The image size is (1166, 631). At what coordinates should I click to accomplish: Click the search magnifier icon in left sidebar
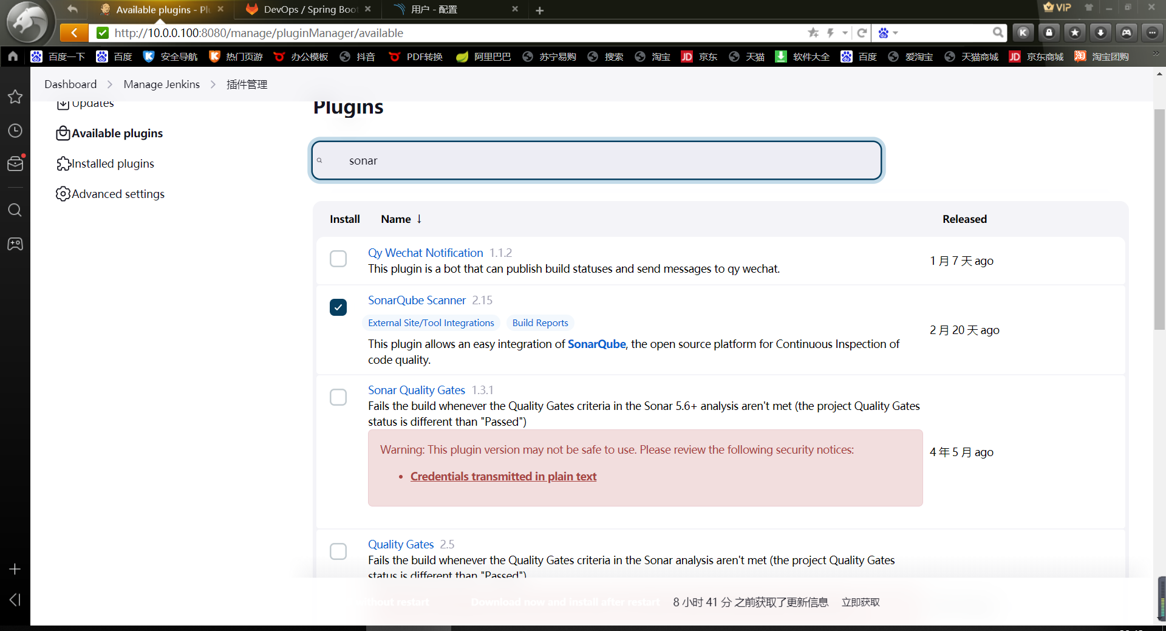pyautogui.click(x=15, y=210)
